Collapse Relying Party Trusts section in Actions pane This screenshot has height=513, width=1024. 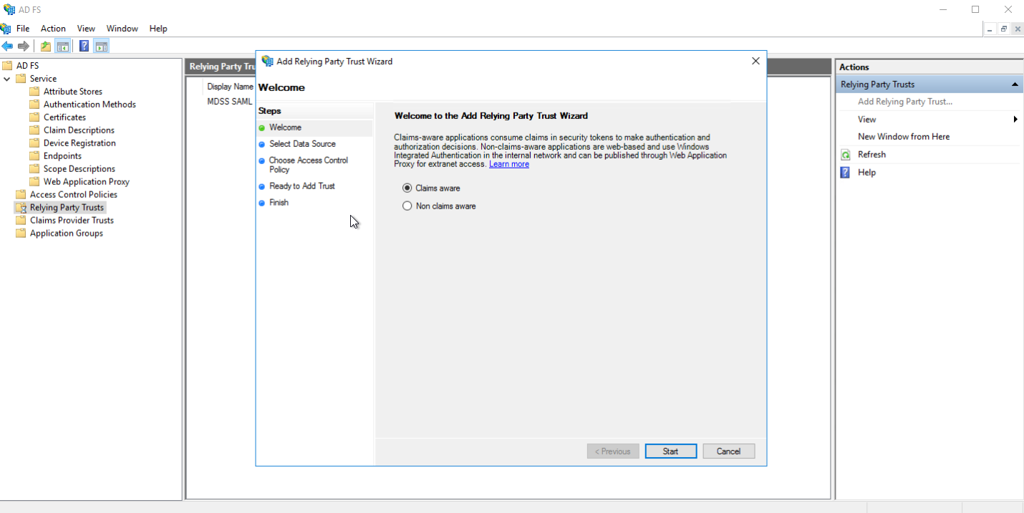click(x=1015, y=85)
